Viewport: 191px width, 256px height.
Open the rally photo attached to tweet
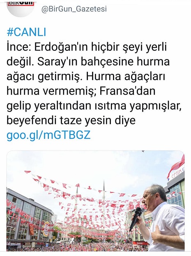[x=95, y=201]
